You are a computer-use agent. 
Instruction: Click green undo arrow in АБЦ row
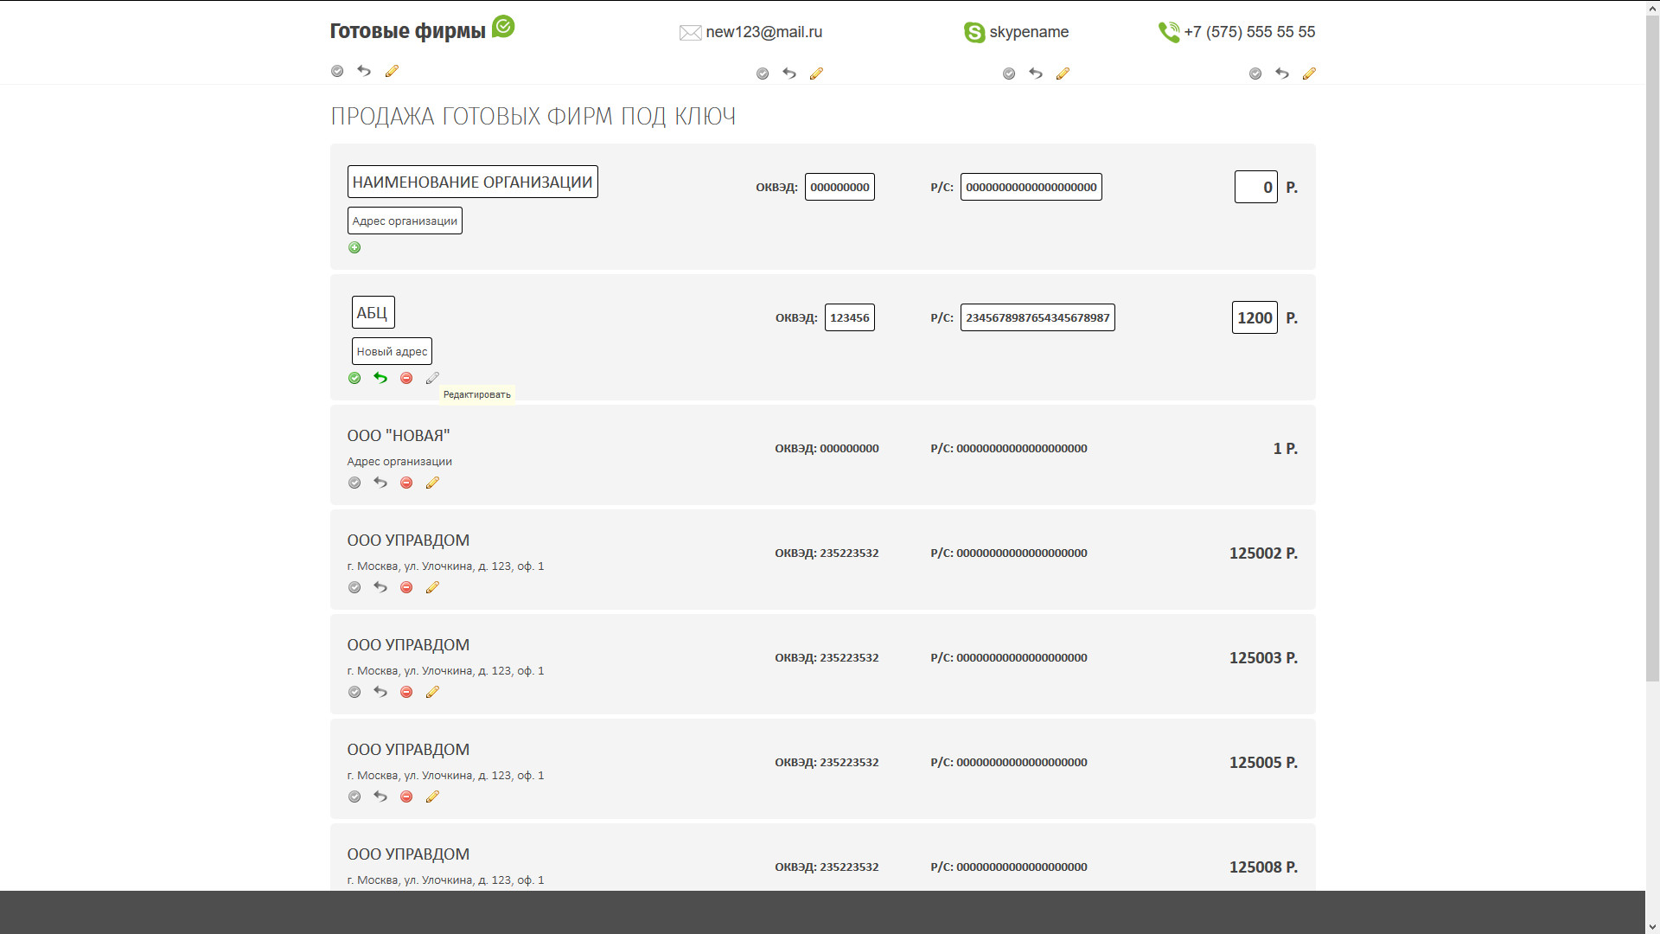coord(380,378)
